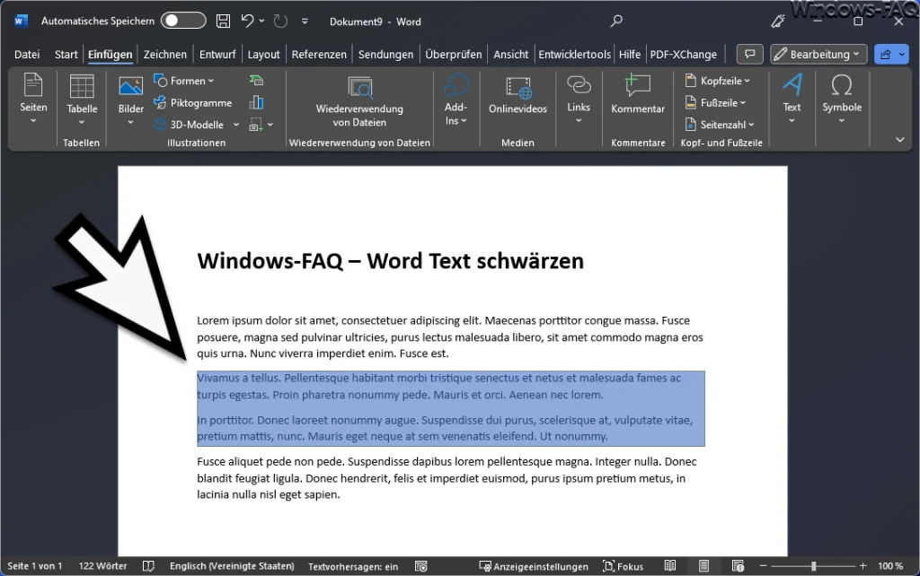Image resolution: width=920 pixels, height=576 pixels.
Task: Open the Symbole menu
Action: pyautogui.click(x=842, y=100)
